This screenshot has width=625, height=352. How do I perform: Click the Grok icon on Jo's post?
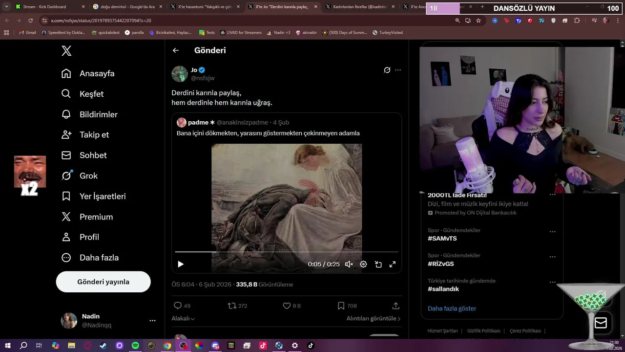pyautogui.click(x=387, y=70)
